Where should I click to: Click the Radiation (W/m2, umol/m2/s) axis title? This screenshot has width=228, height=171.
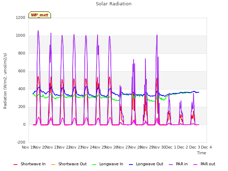5,81
